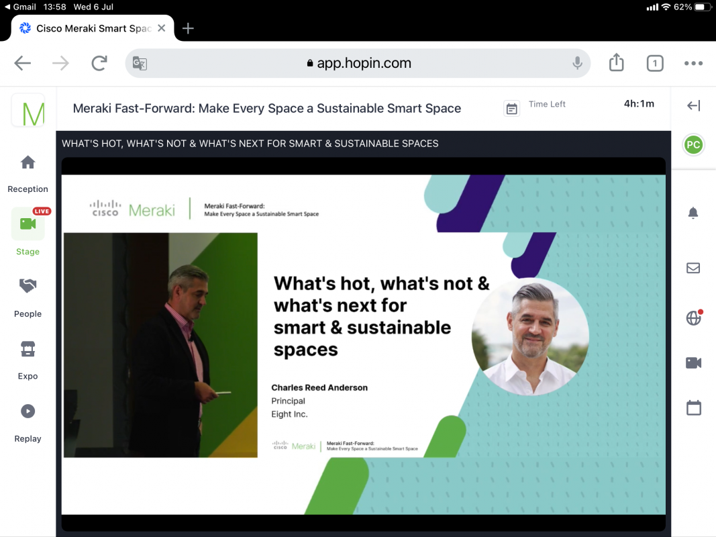
Task: Open the Replay section
Action: click(28, 423)
